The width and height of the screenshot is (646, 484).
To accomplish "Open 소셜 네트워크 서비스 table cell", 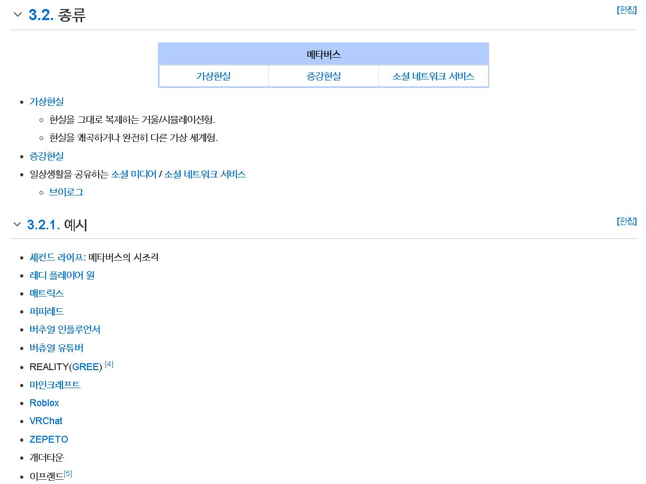I will pos(433,76).
